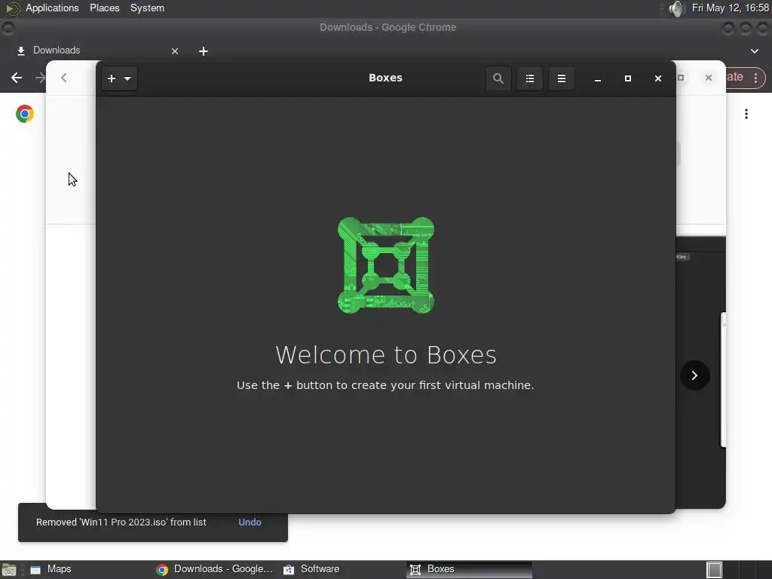772x579 pixels.
Task: Click the volume speaker icon
Action: [678, 8]
